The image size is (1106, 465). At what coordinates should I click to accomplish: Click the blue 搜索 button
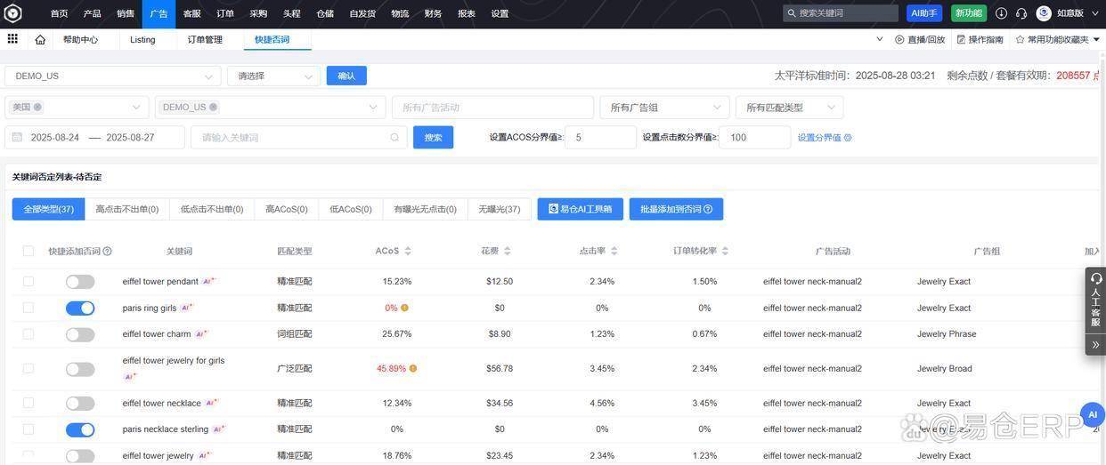(x=433, y=138)
